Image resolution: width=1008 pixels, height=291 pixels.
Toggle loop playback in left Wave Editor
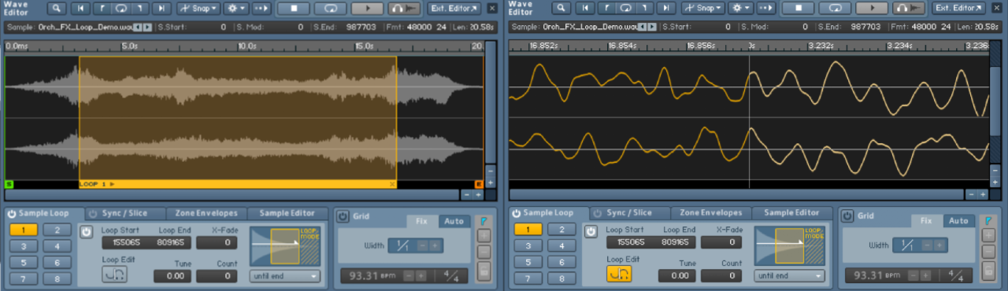pyautogui.click(x=330, y=8)
